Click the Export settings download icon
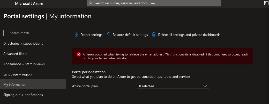269x104 pixels. coord(76,34)
